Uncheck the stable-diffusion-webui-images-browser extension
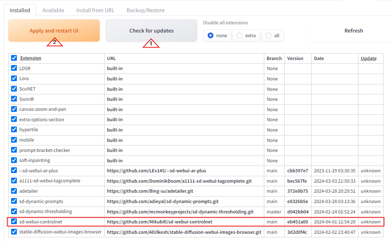Image resolution: width=391 pixels, height=242 pixels. [13, 232]
